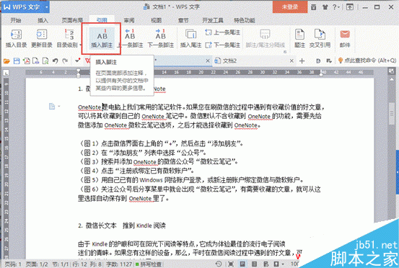Open the WPS 文字 application menu dropdown arrow

47,7
